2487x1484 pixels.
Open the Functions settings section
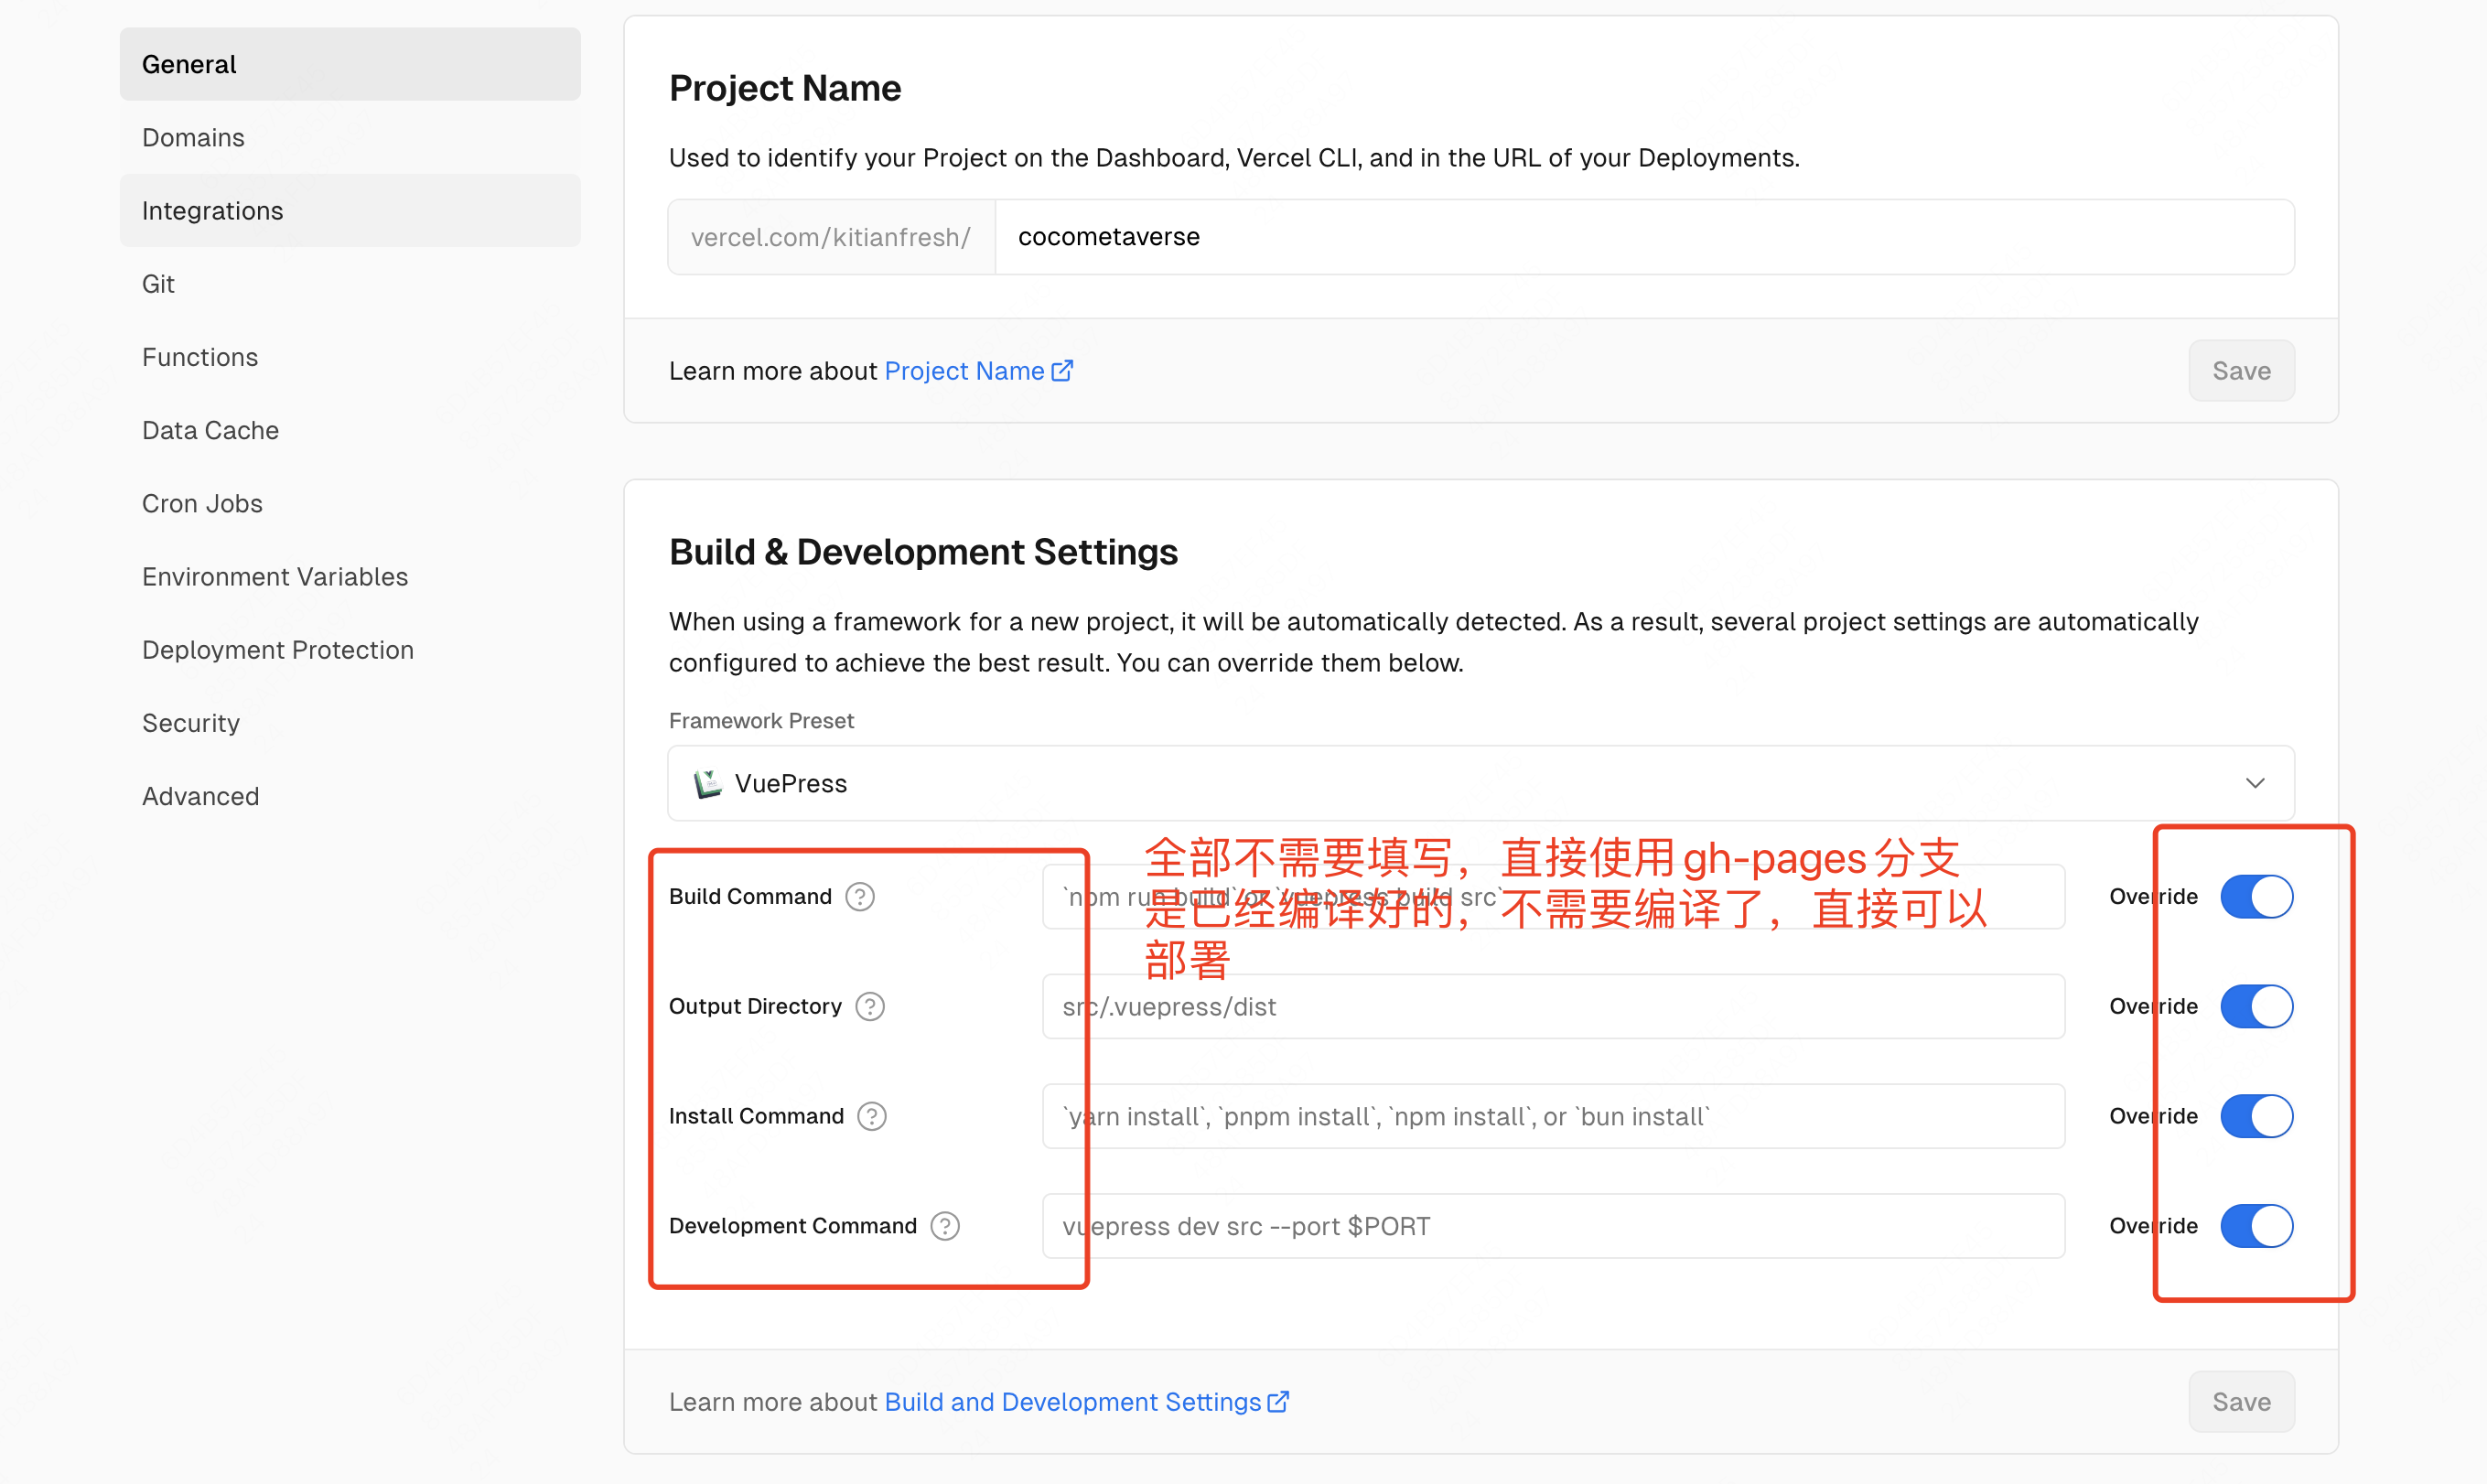350,357
